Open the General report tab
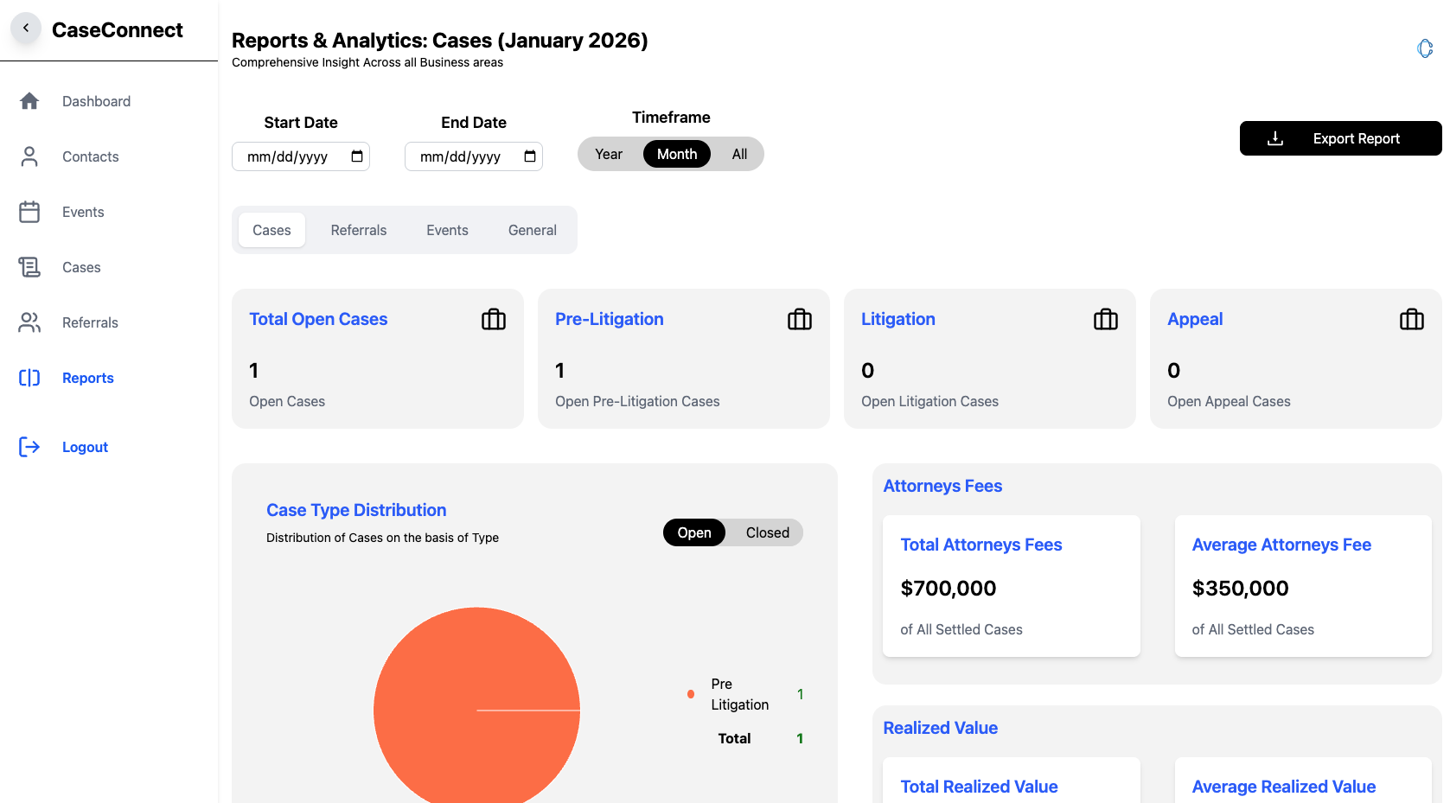The width and height of the screenshot is (1450, 803). [x=532, y=230]
